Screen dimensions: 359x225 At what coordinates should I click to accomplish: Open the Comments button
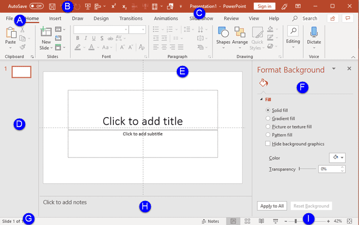coord(348,18)
